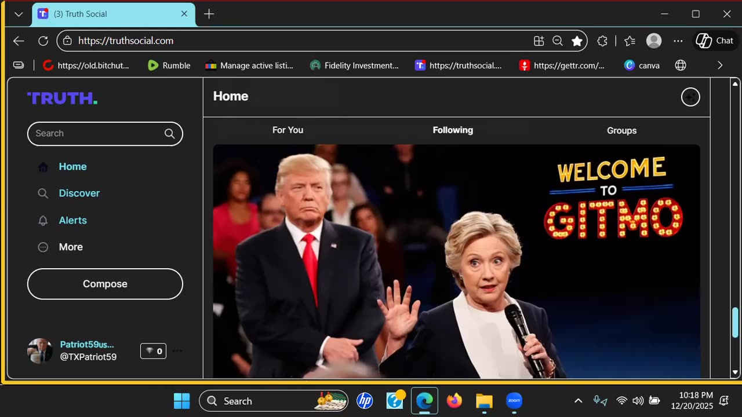Open the Fidelity Investments bookmark
The width and height of the screenshot is (742, 417).
coord(354,65)
